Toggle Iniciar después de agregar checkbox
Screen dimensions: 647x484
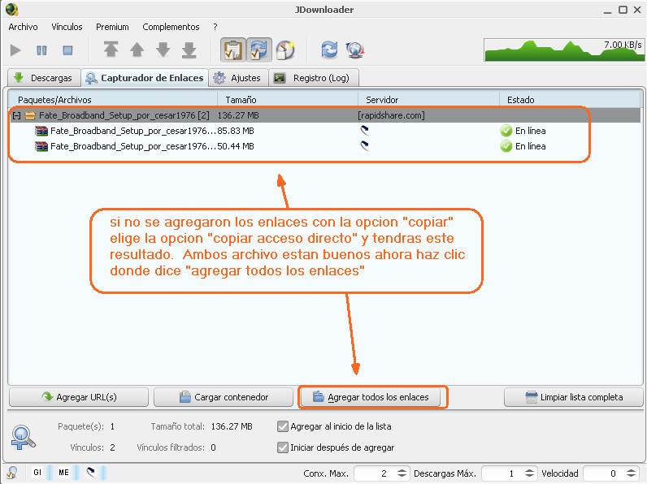tap(283, 447)
